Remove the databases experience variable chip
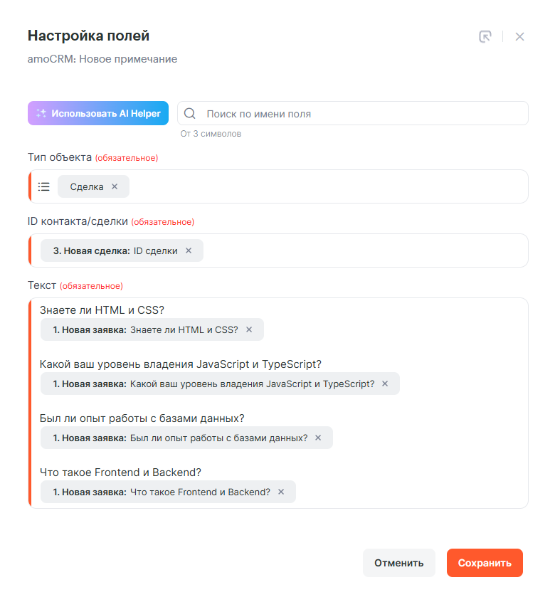The width and height of the screenshot is (555, 602). click(318, 438)
